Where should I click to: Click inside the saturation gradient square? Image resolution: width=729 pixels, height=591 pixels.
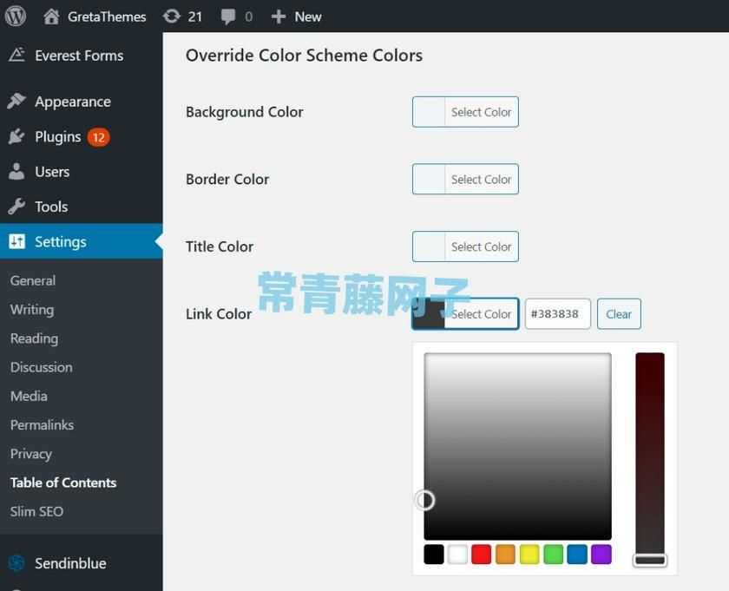click(x=517, y=446)
